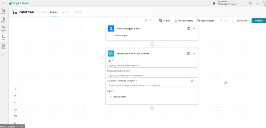266x128 pixels.
Task: Zoom in with the plus canvas control
Action: tap(15, 96)
